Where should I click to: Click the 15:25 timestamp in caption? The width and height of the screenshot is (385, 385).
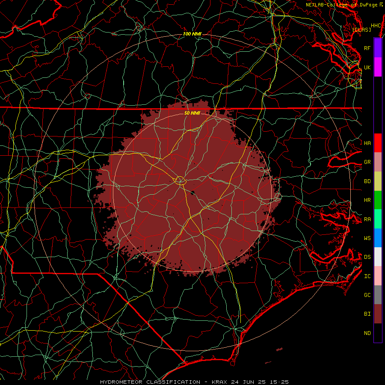[x=278, y=382]
